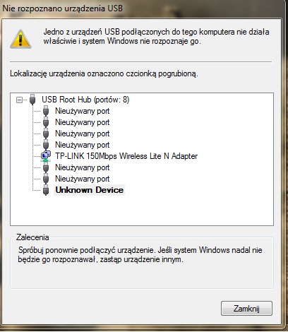Image resolution: width=288 pixels, height=332 pixels.
Task: Click the first Nieużywany port plug icon
Action: 46,111
